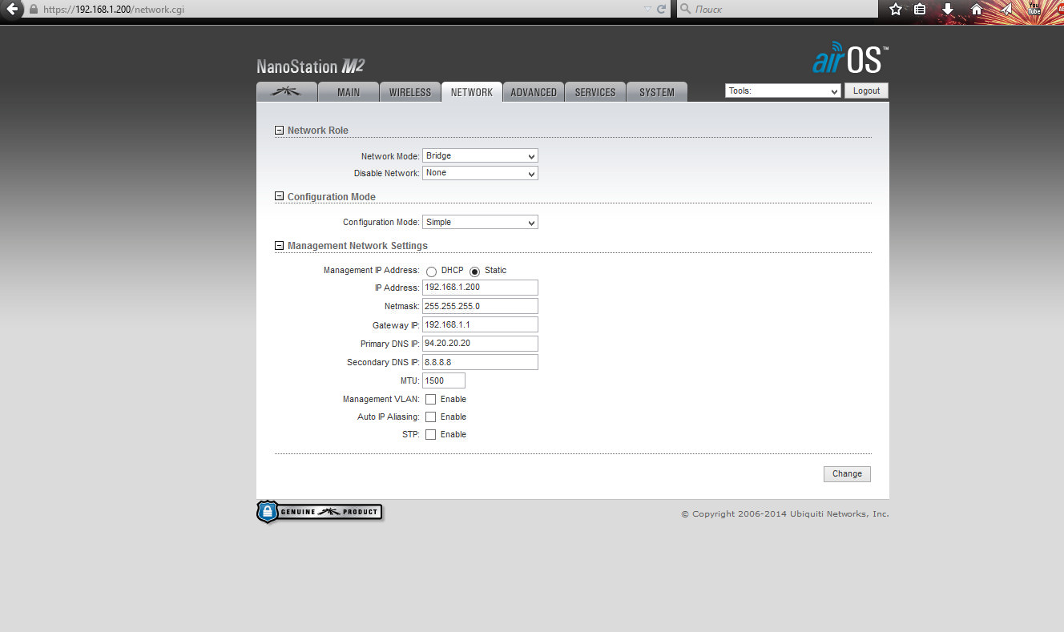Click into the Gateway IP field
Image resolution: width=1064 pixels, height=632 pixels.
click(479, 324)
